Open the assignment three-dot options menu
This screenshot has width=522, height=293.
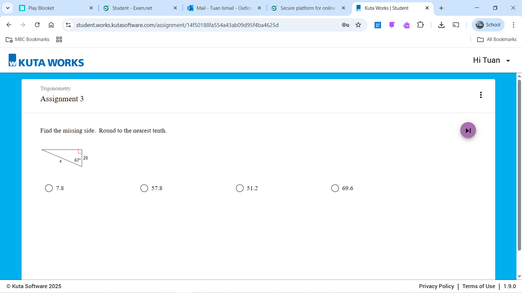(481, 95)
